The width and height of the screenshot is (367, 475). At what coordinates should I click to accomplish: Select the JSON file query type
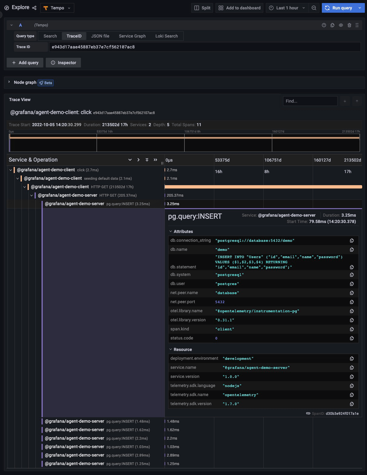(x=100, y=36)
